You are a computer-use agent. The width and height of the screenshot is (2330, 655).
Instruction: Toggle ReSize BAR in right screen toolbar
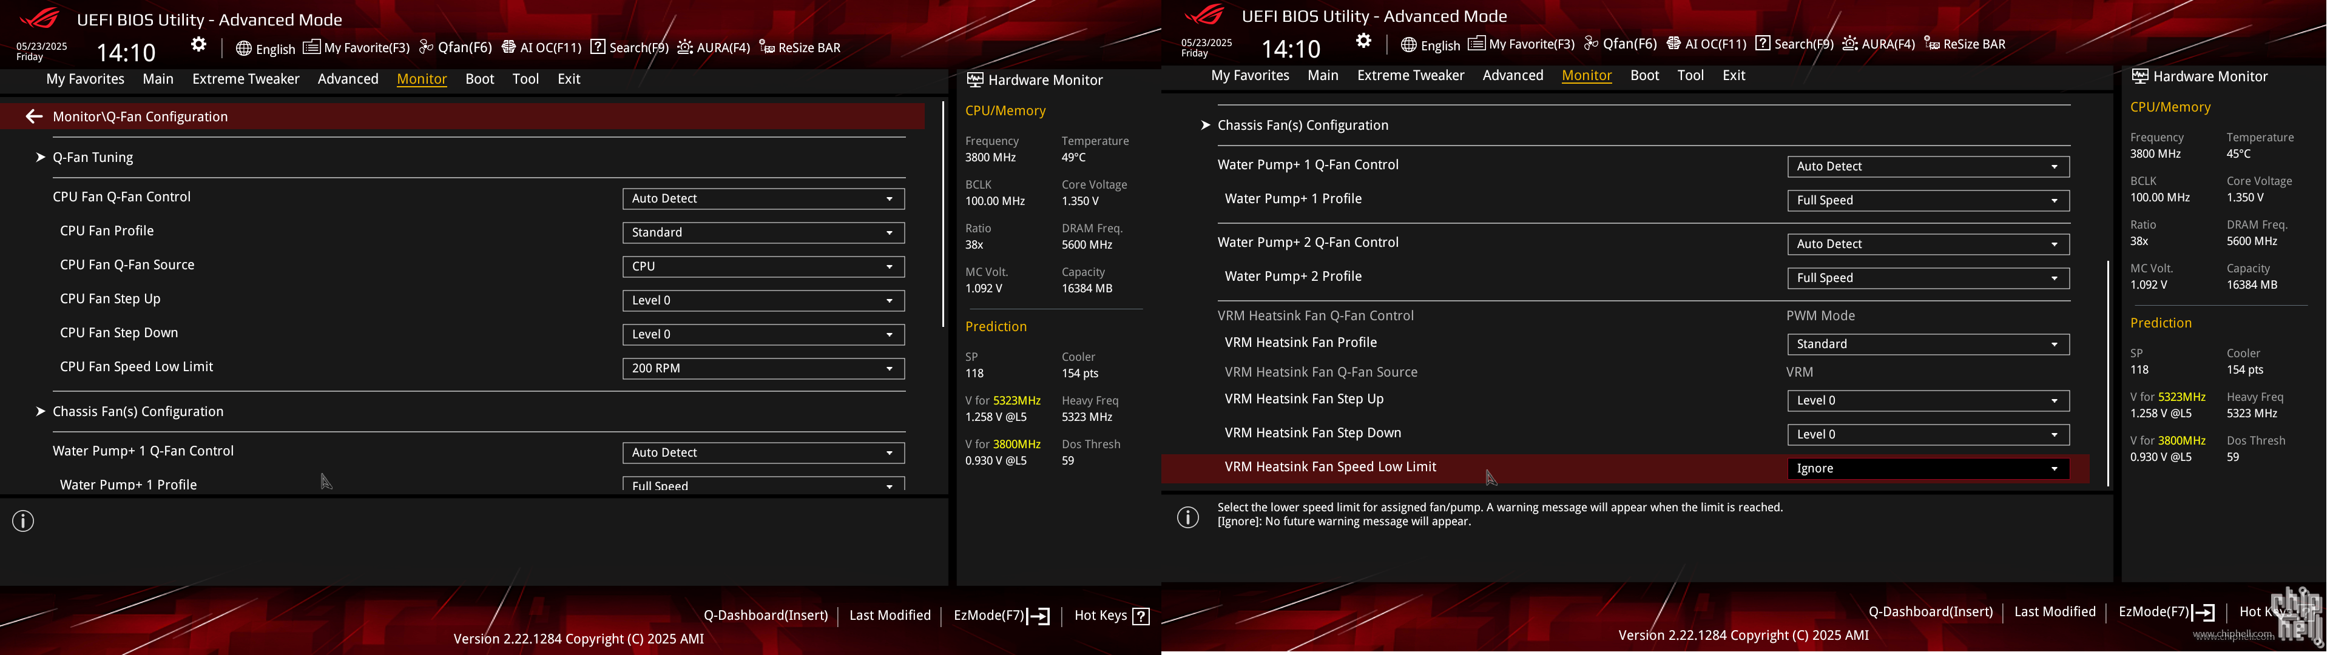(1965, 44)
